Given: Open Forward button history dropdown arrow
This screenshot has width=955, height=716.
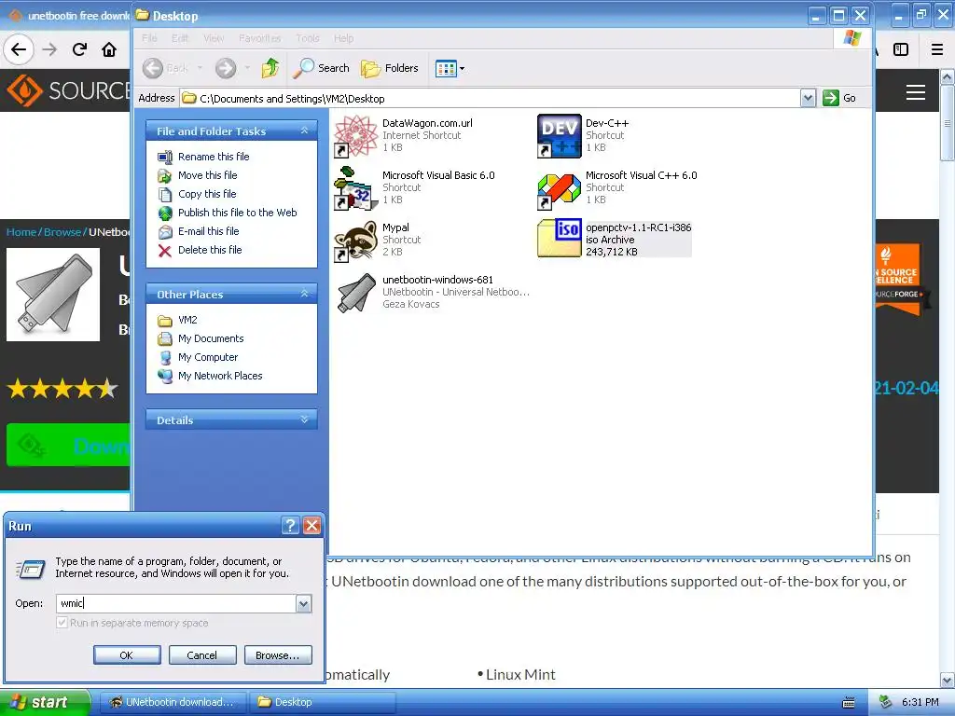Looking at the screenshot, I should pyautogui.click(x=246, y=68).
